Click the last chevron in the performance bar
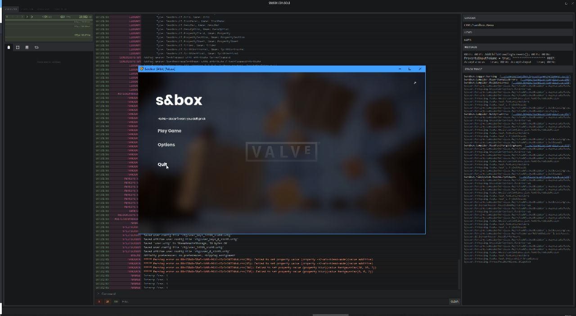Image resolution: width=576 pixels, height=316 pixels. tap(31, 17)
